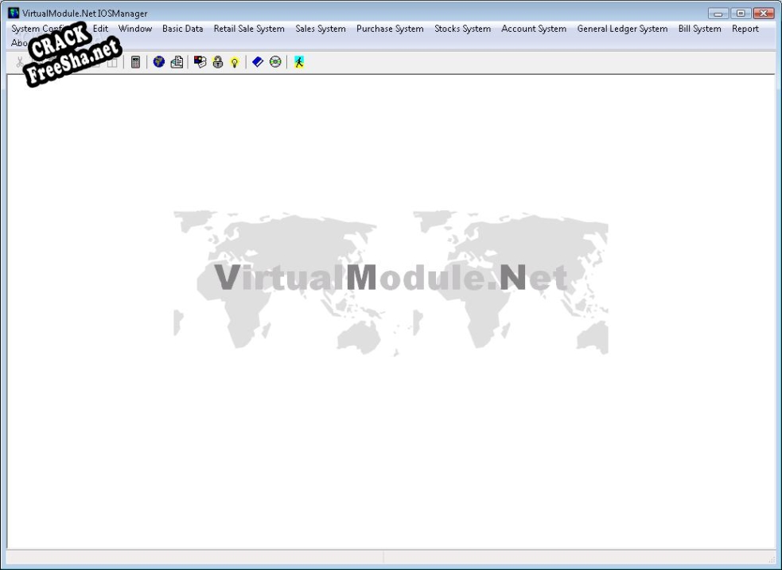
Task: Click the printed document icon
Action: (x=177, y=62)
